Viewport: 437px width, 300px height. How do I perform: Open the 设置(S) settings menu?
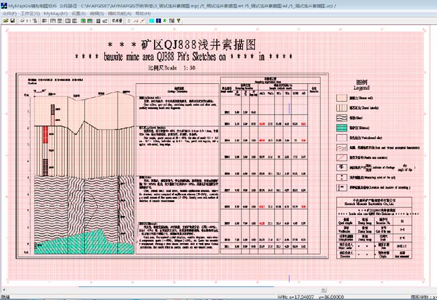tap(79, 13)
